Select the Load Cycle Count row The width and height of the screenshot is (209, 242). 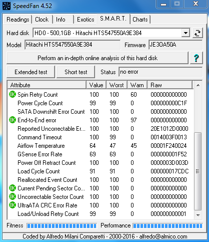pos(100,171)
